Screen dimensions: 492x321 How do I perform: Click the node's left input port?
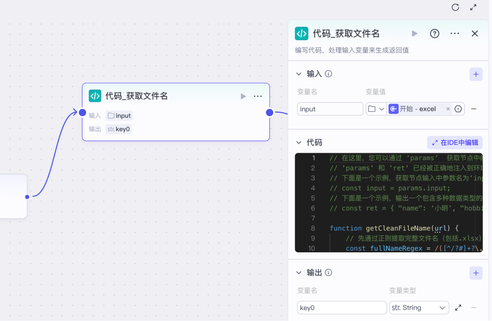click(82, 112)
